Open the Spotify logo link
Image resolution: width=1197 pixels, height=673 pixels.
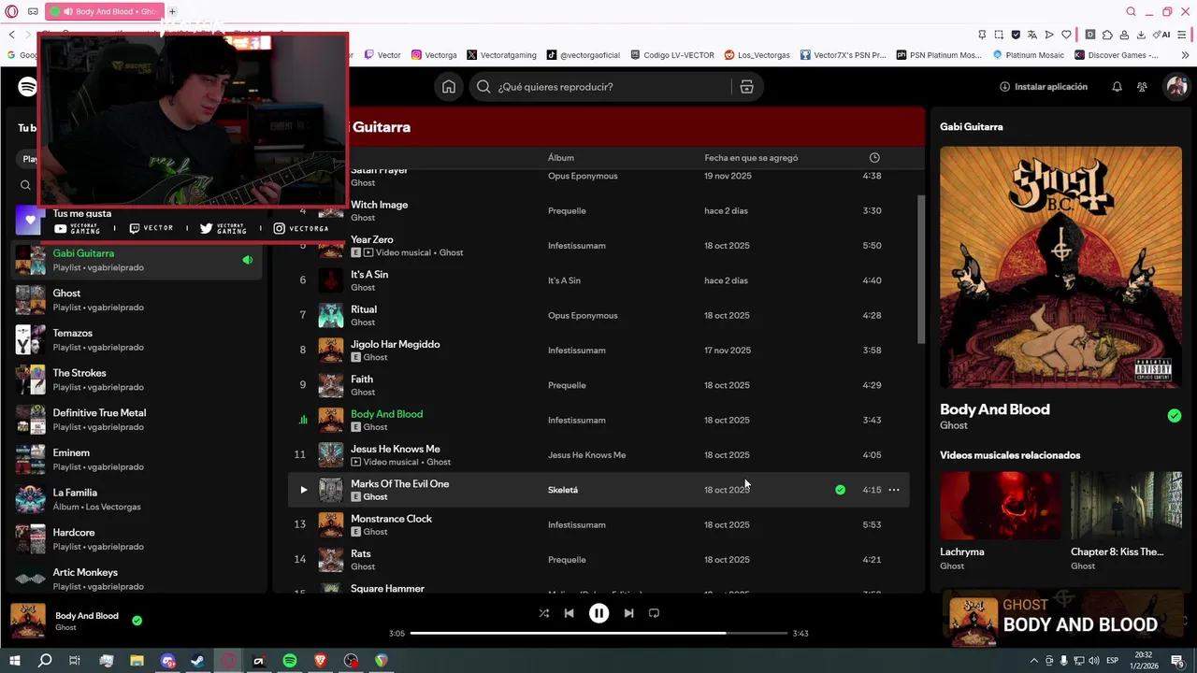[x=28, y=87]
